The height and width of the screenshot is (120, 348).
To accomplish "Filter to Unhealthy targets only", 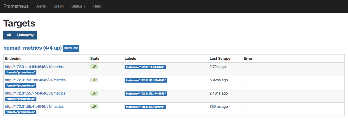I will point(25,35).
